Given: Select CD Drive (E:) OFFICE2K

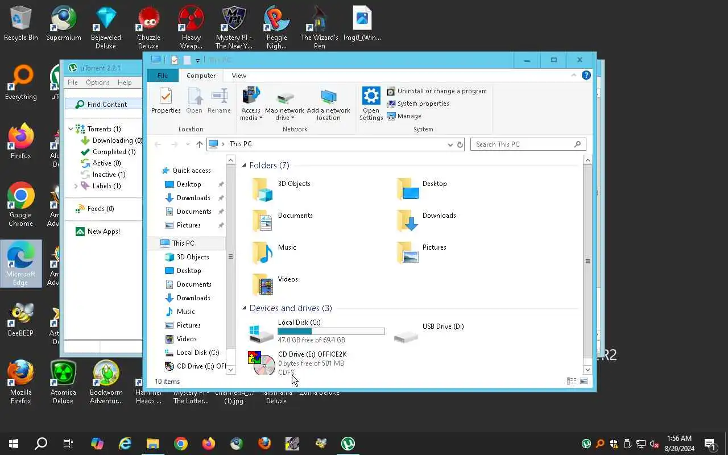Looking at the screenshot, I should [x=297, y=363].
